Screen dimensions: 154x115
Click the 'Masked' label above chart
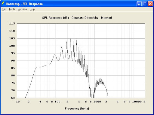106,18
